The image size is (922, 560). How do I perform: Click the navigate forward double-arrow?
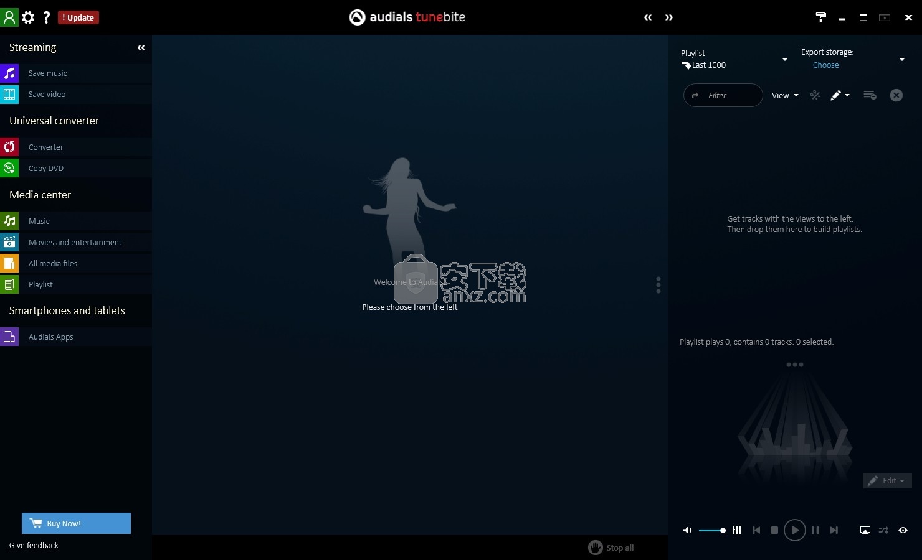669,17
